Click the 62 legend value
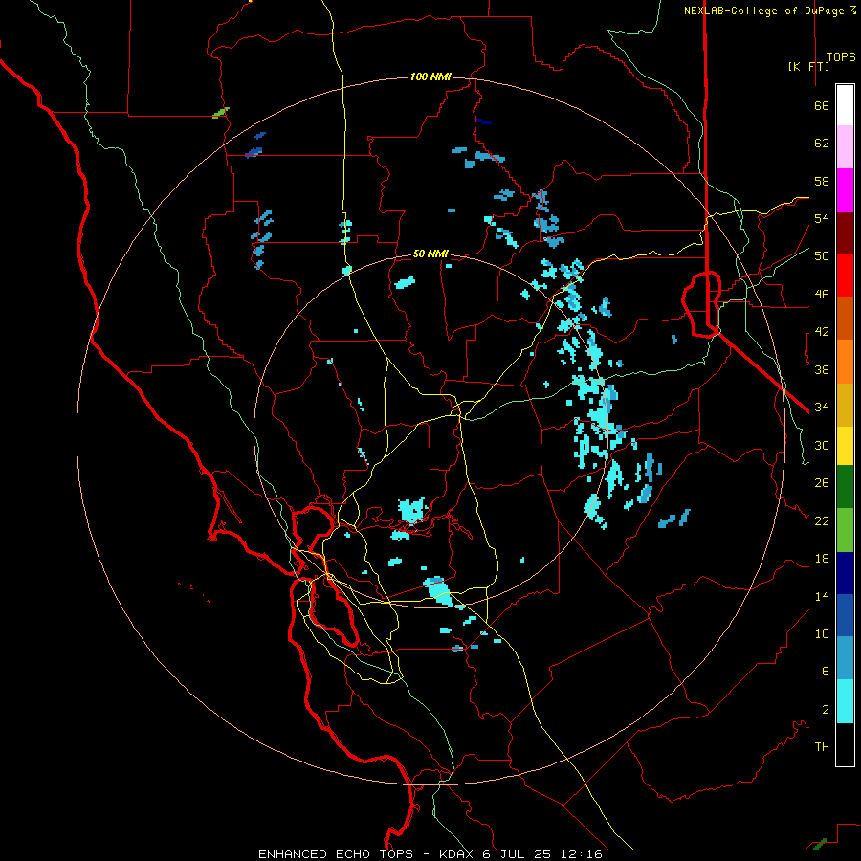 pyautogui.click(x=822, y=143)
